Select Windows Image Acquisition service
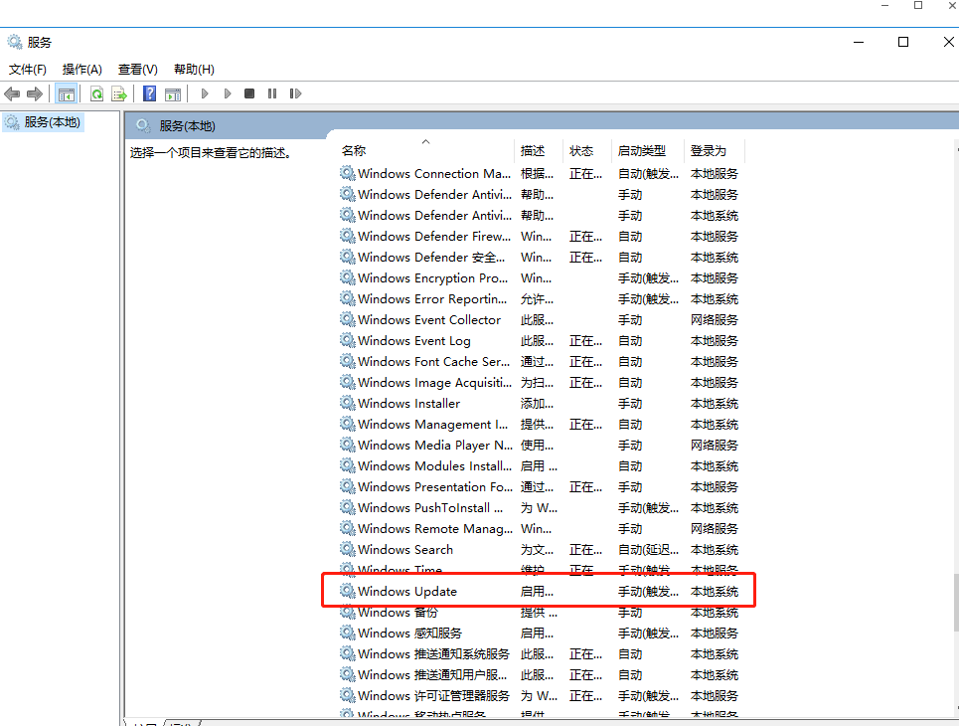This screenshot has height=726, width=959. click(x=539, y=383)
